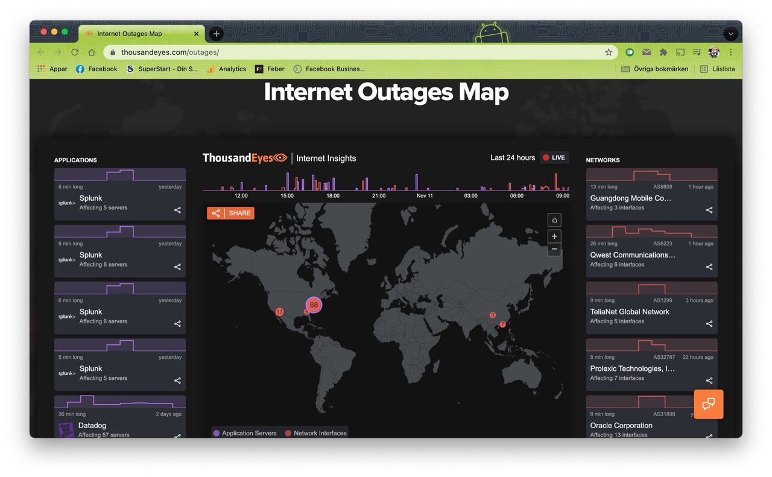Screen dimensions: 772x477
Task: Select the Internet Outages Map tab
Action: (139, 34)
